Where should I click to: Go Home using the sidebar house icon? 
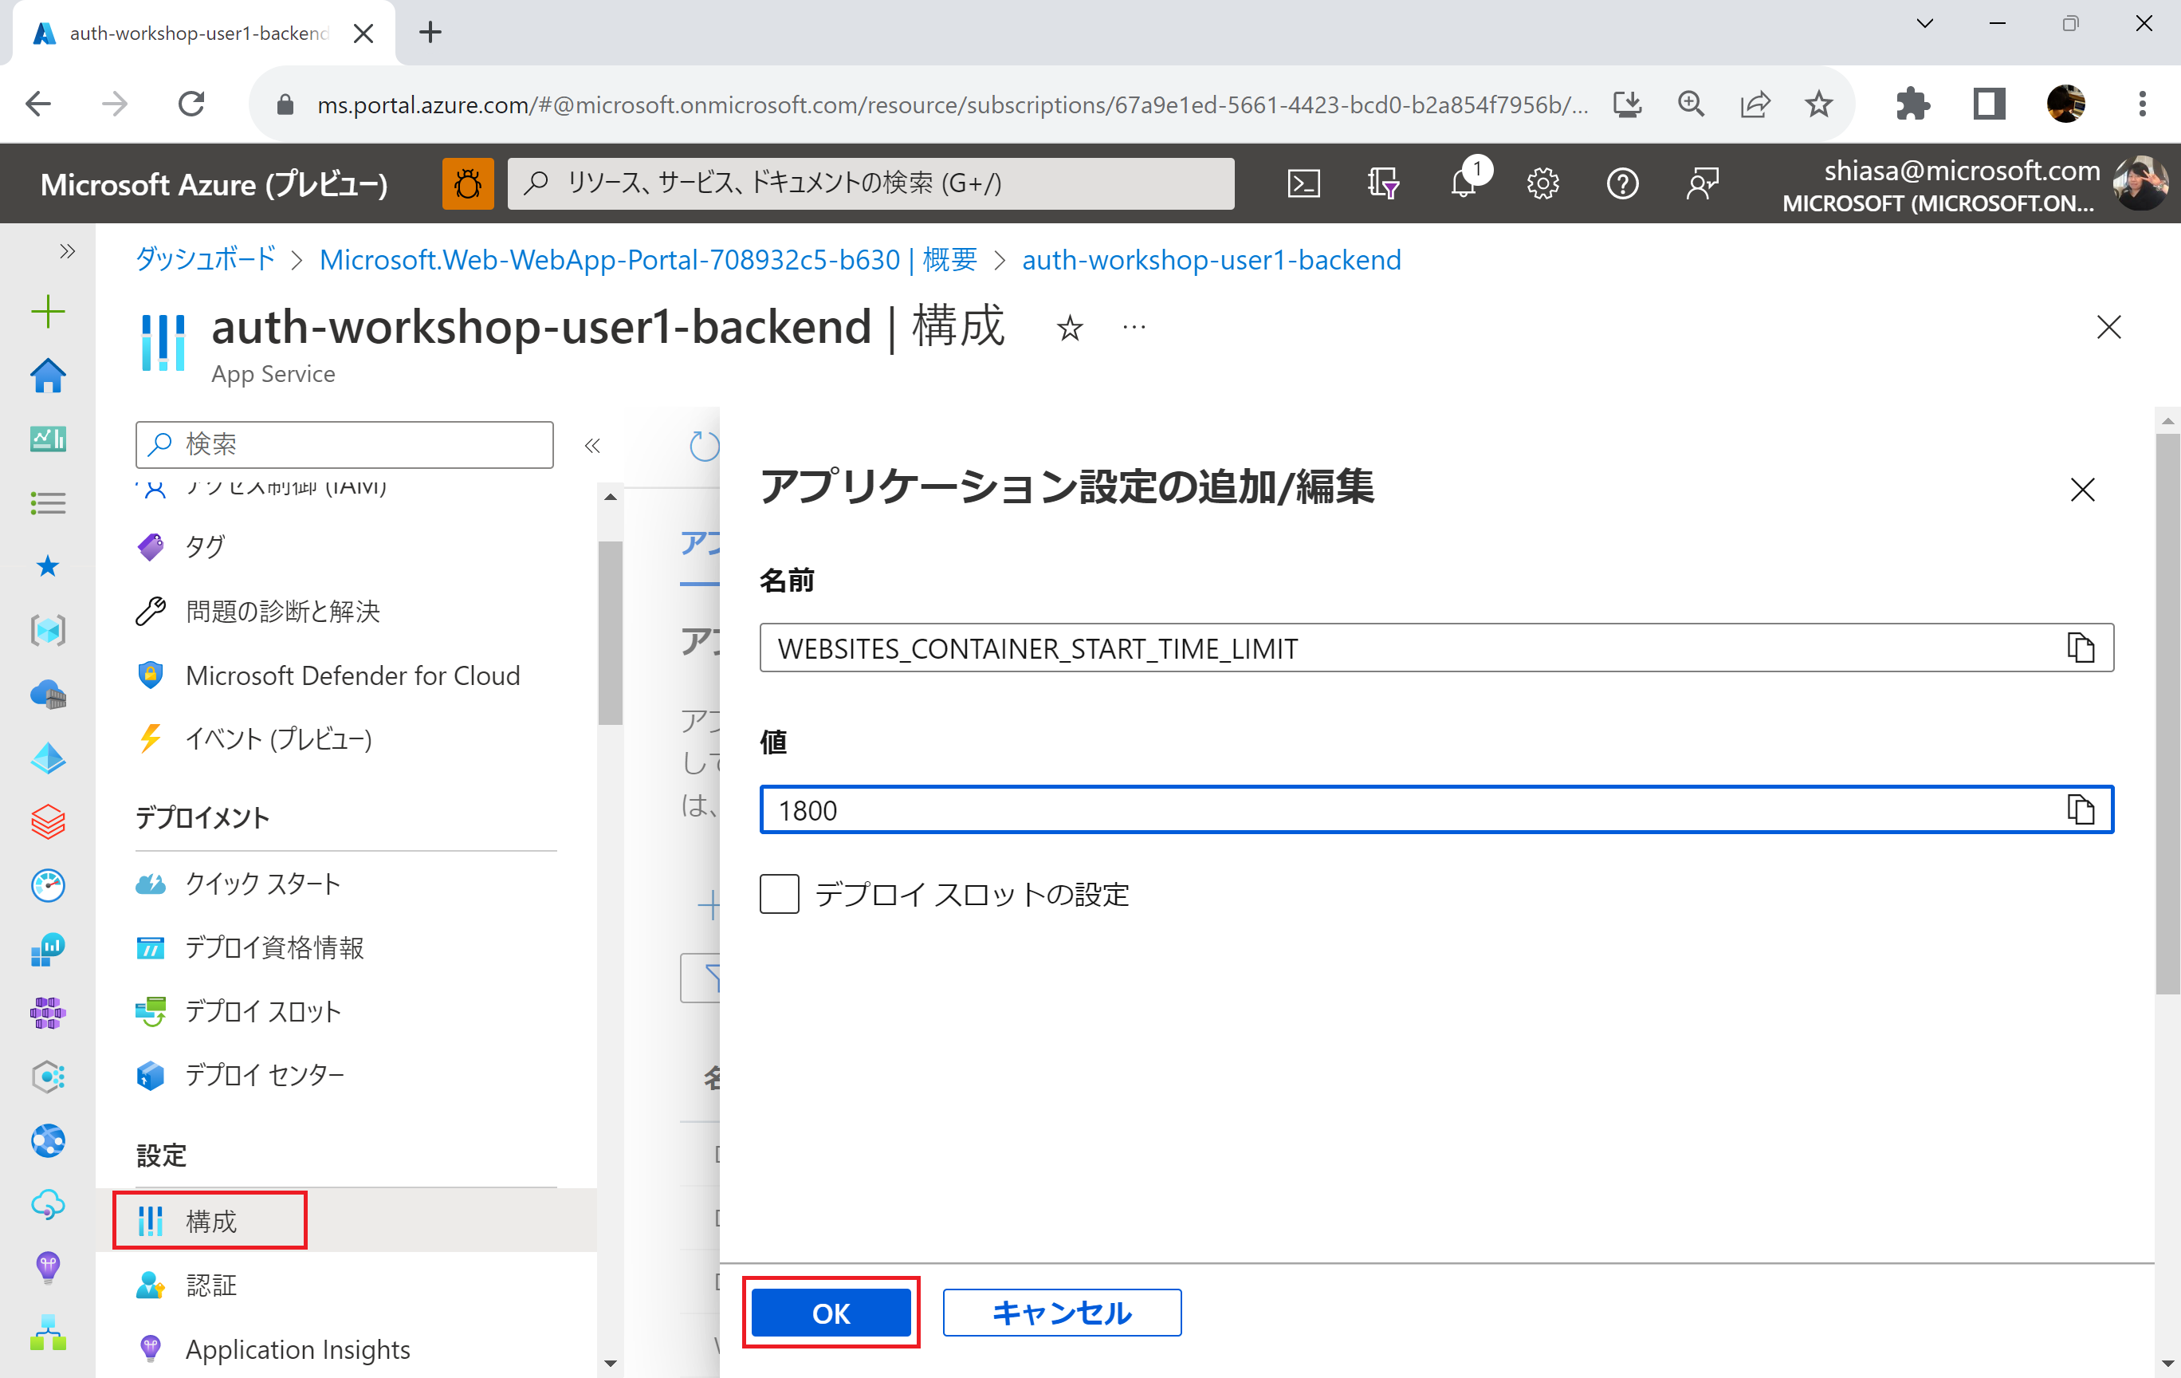tap(48, 375)
